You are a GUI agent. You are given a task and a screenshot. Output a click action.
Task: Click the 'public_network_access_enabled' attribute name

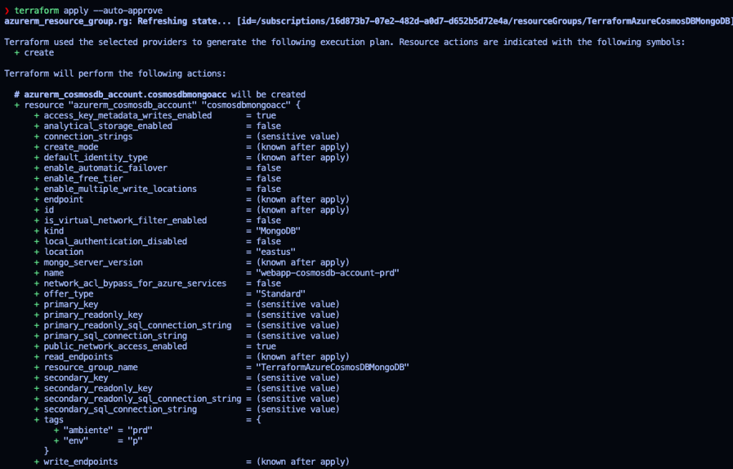(x=115, y=346)
